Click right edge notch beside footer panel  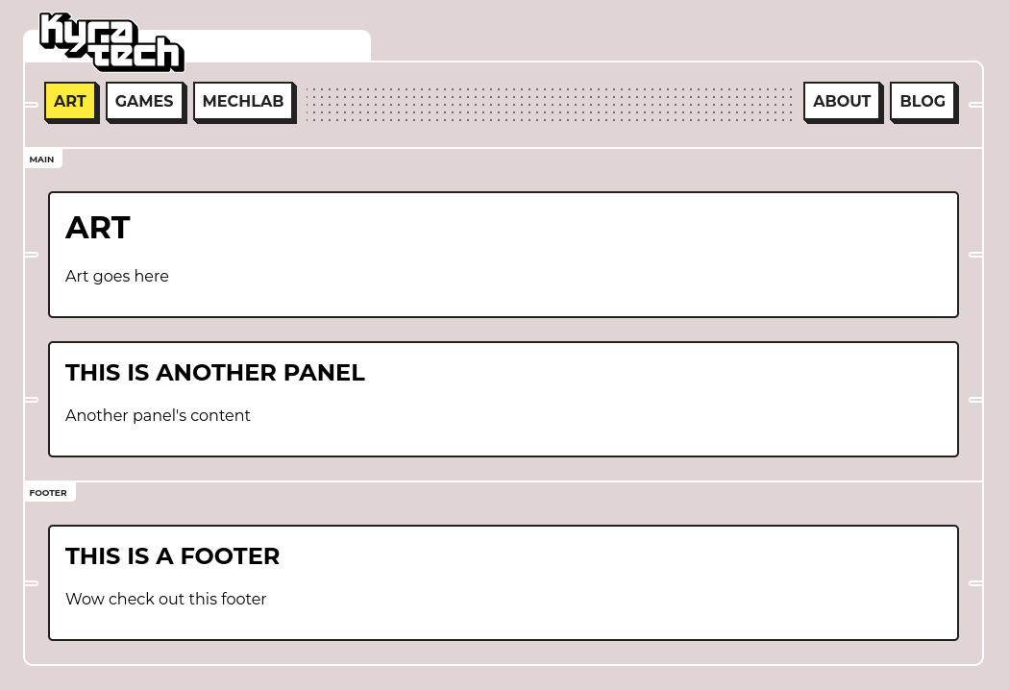[975, 583]
